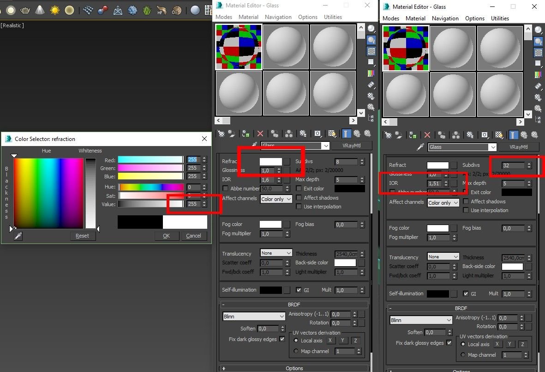545x372 pixels.
Task: Enable Affect shadows checkbox in left Material Editor
Action: 299,198
